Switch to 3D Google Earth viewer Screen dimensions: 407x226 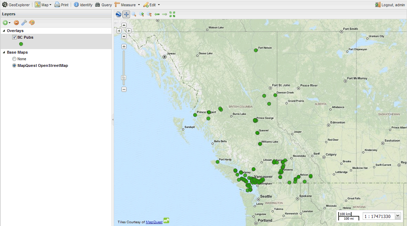(x=119, y=14)
